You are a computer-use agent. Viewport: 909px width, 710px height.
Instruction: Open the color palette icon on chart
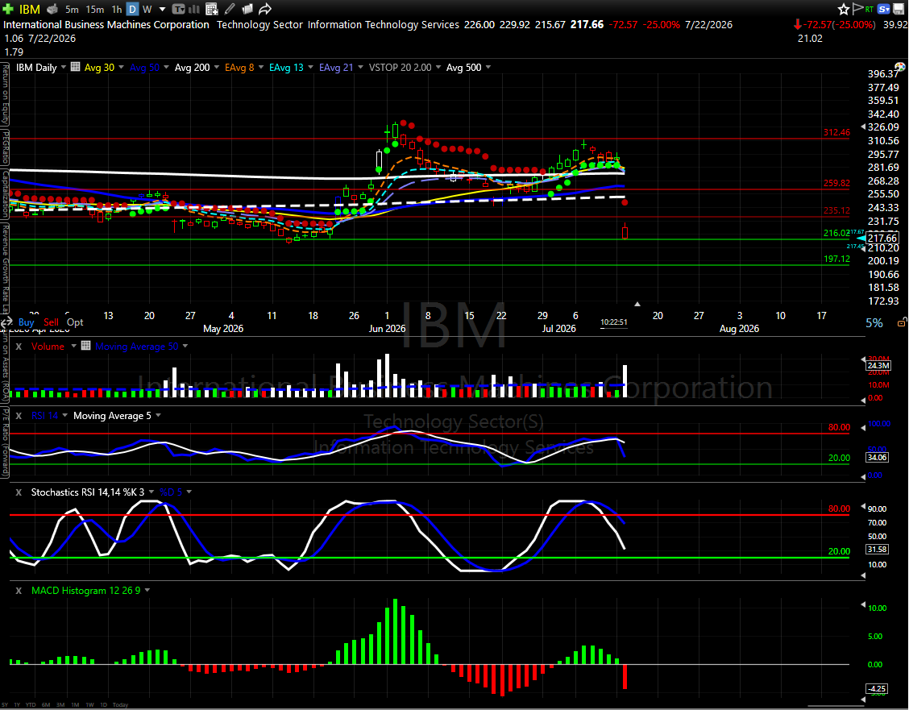899,67
